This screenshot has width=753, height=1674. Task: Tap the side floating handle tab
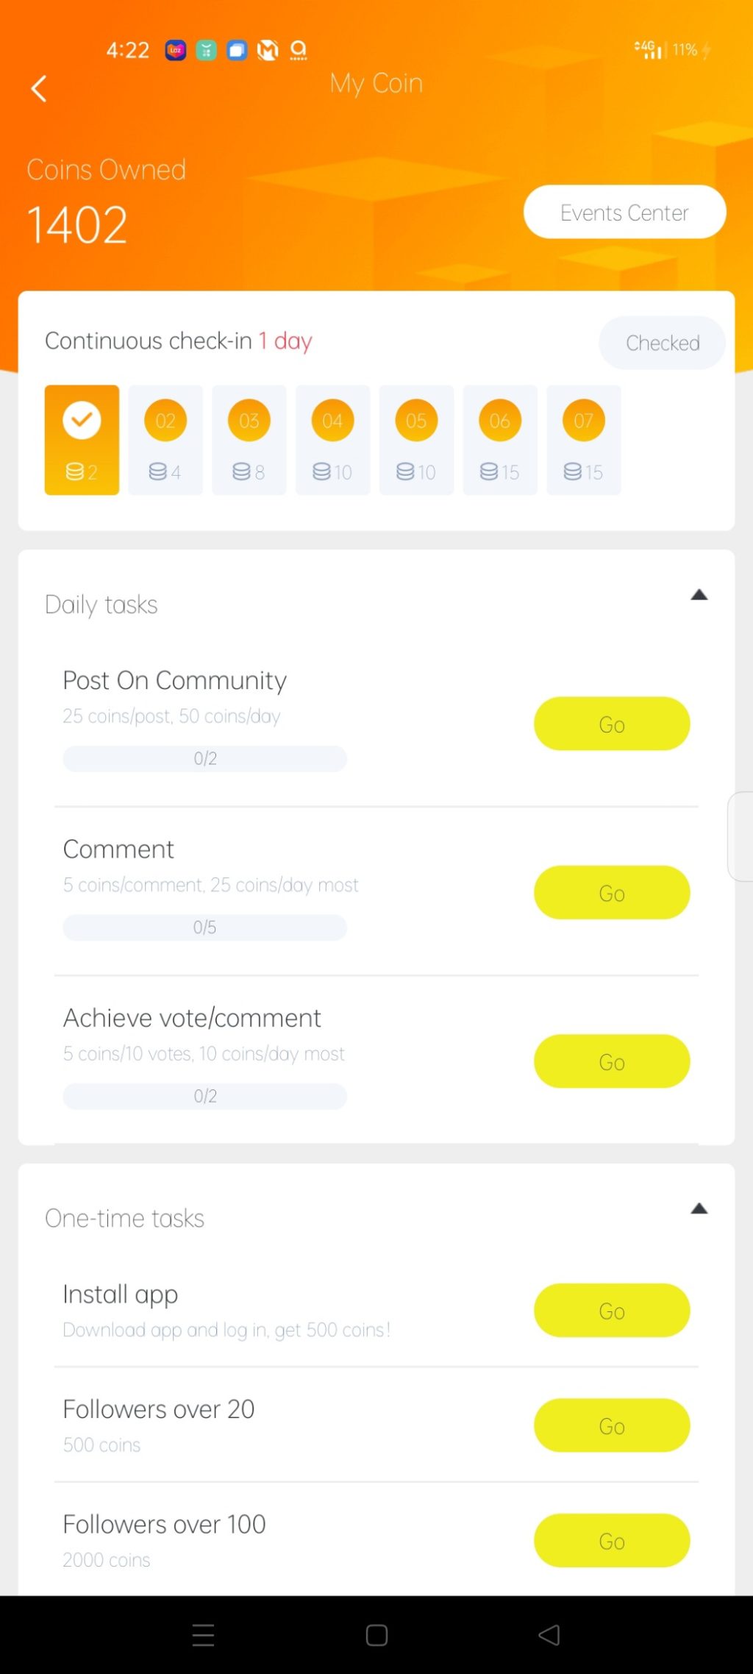pos(740,836)
